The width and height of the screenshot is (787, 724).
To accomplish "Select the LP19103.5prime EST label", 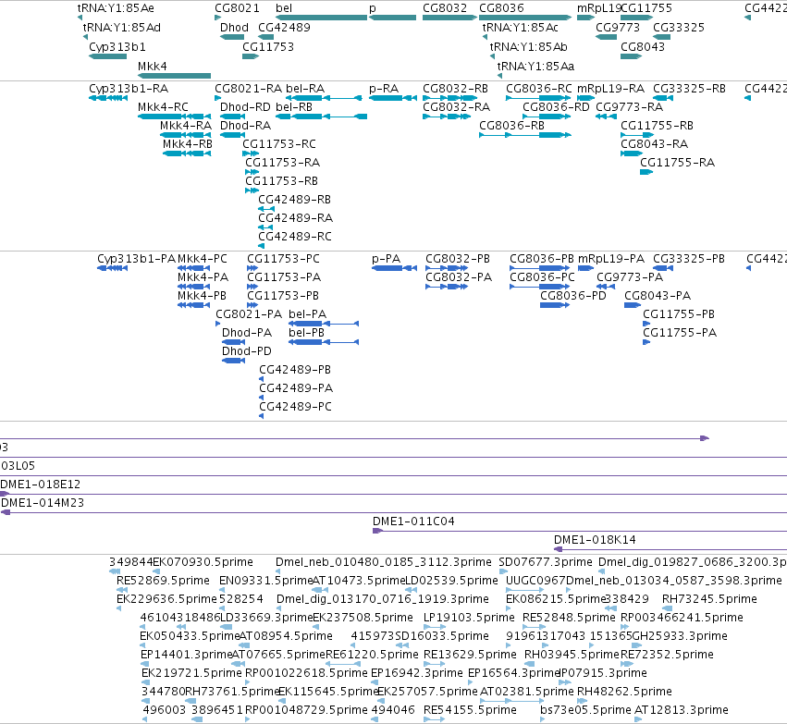I will point(469,617).
